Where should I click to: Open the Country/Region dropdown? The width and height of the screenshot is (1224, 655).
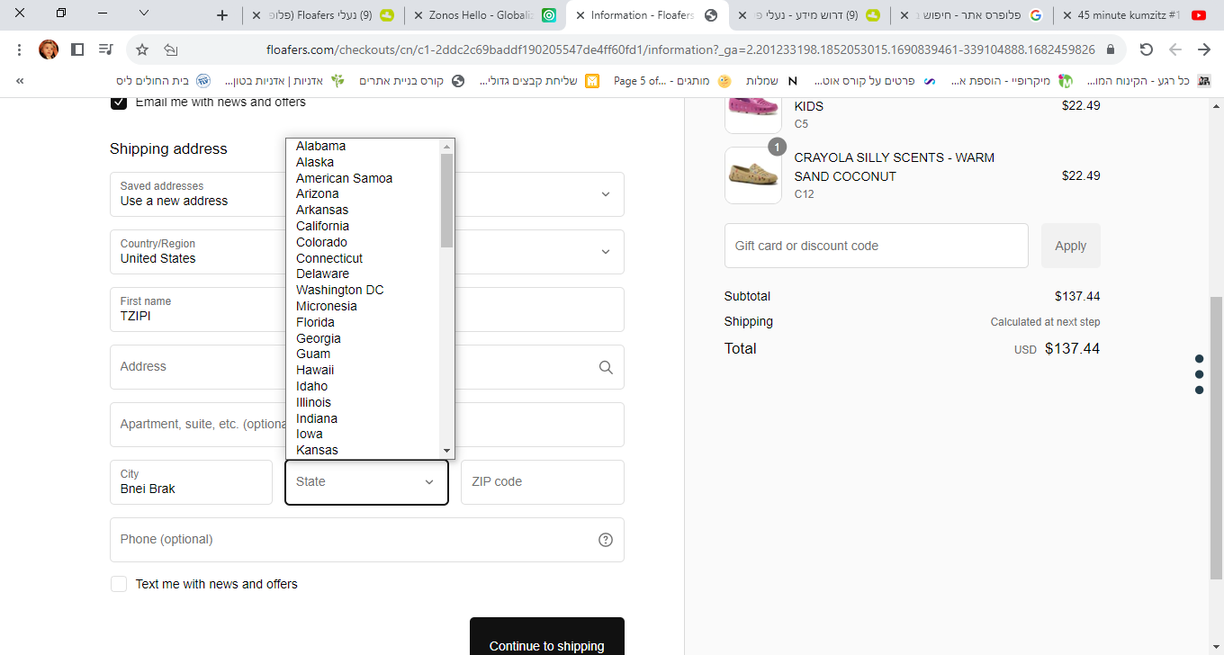tap(367, 252)
